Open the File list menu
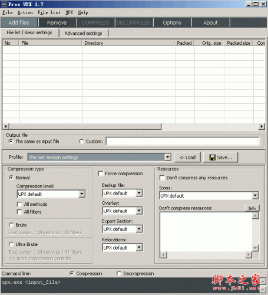268x295 pixels. pyautogui.click(x=49, y=12)
